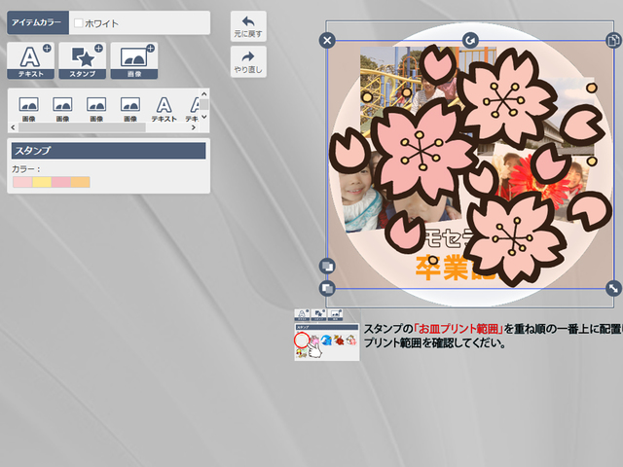Select the first 画像 layer in the list
Viewport: 623px width, 467px height.
click(28, 109)
